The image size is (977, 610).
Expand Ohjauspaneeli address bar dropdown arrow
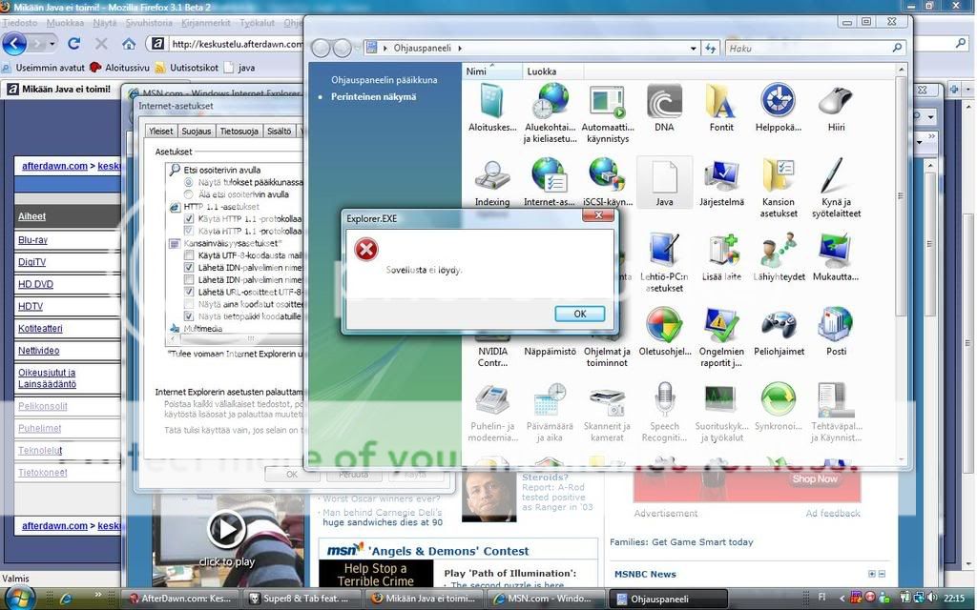click(693, 49)
